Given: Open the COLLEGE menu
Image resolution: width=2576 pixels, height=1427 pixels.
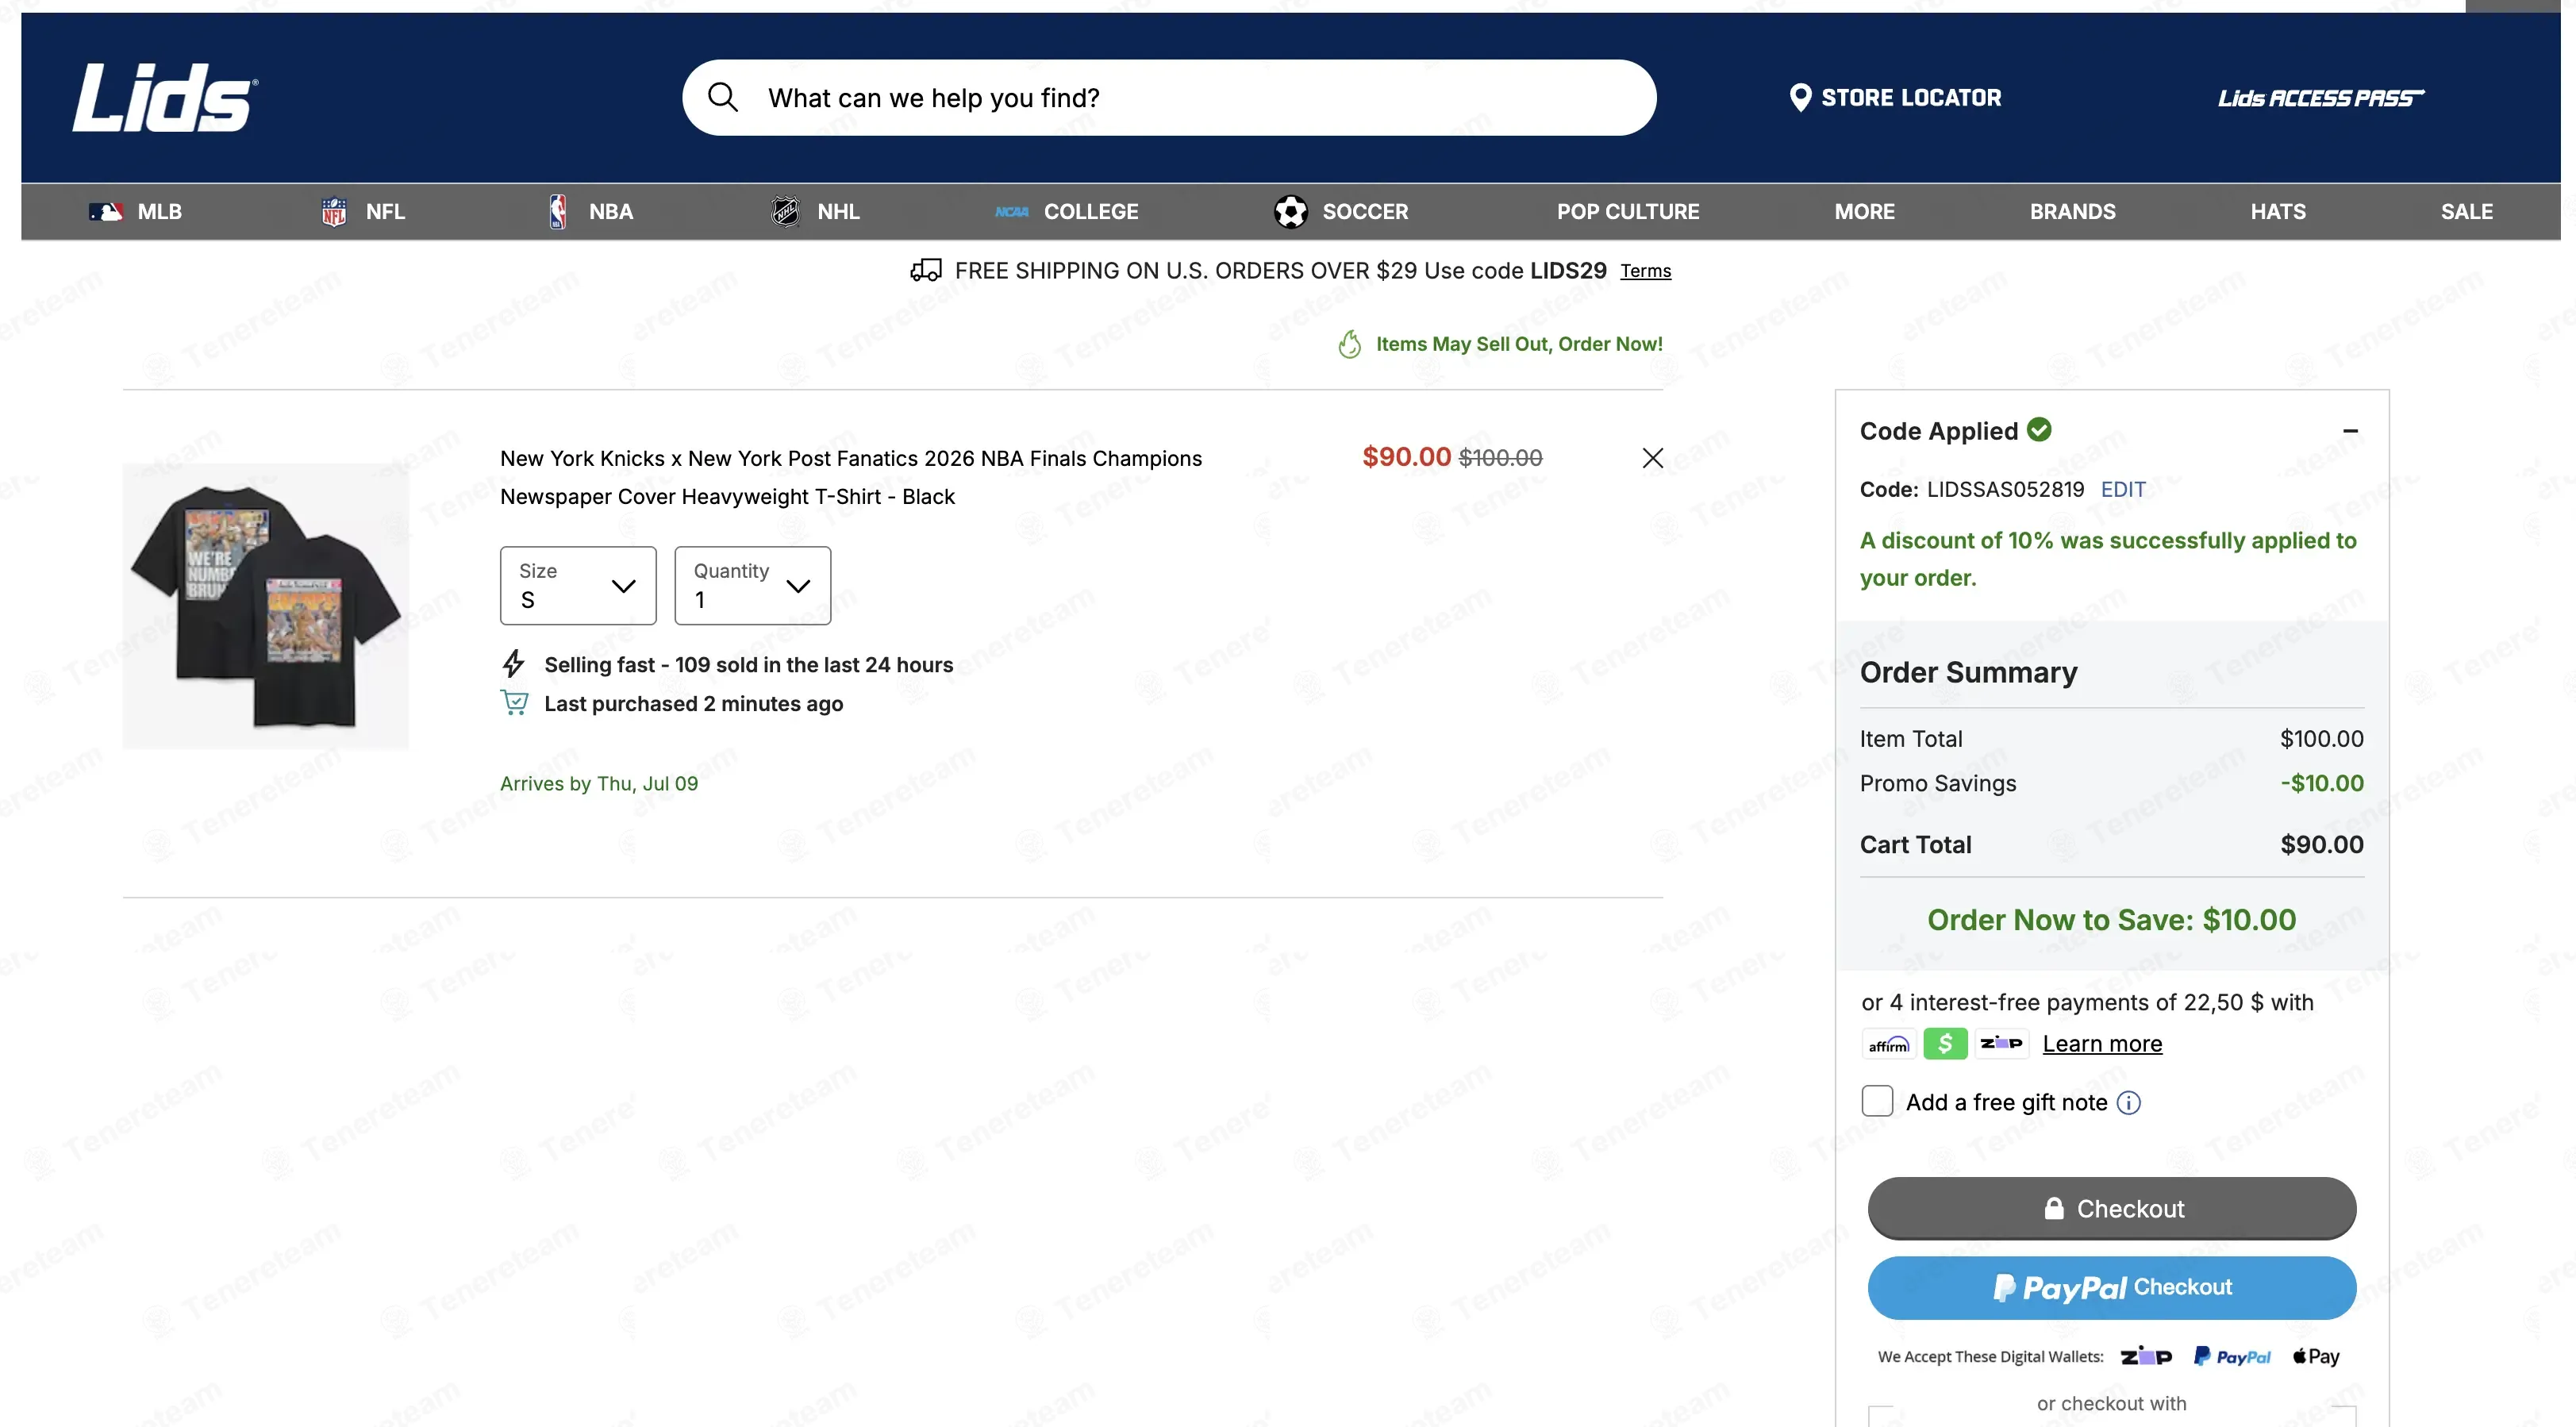Looking at the screenshot, I should click(x=1067, y=211).
